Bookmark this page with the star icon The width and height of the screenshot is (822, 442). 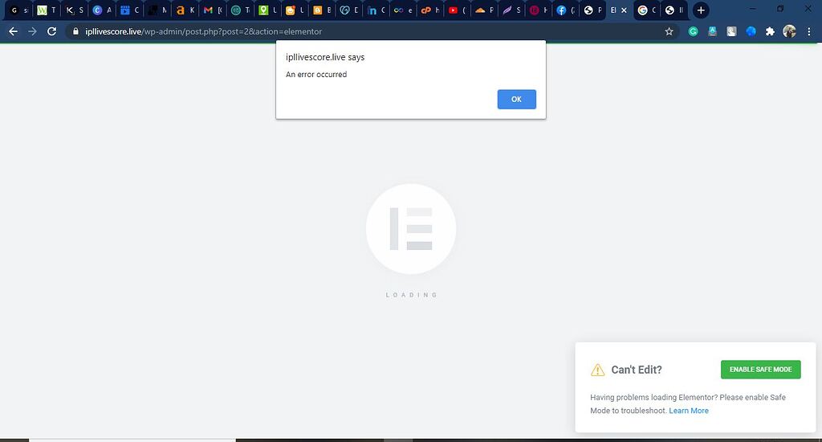[669, 31]
